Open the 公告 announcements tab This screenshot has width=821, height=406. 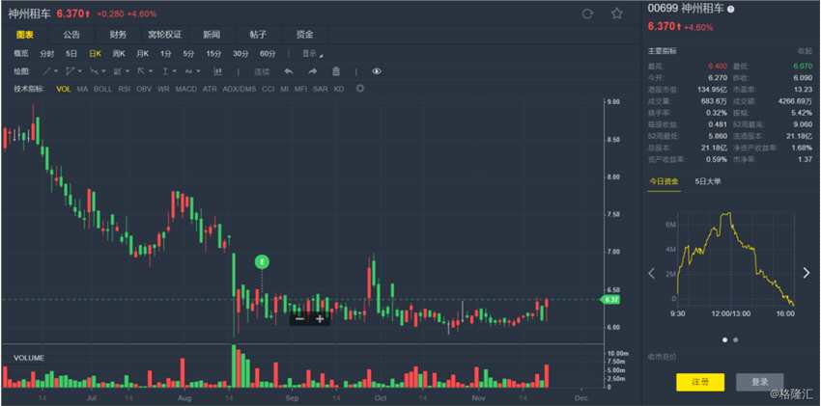tap(71, 35)
